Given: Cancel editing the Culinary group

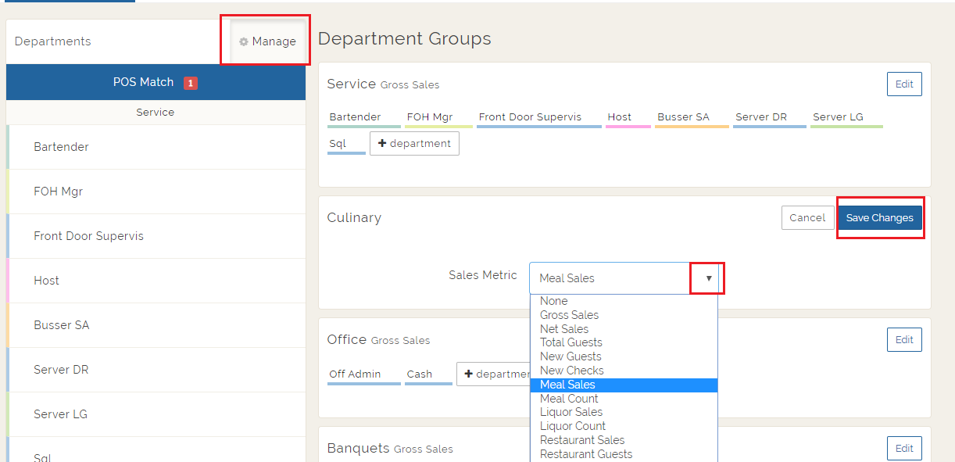Looking at the screenshot, I should (807, 218).
